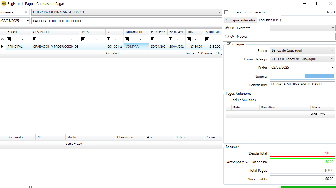This screenshot has width=336, height=188.
Task: Click the Beneficiario text field
Action: pos(302,85)
